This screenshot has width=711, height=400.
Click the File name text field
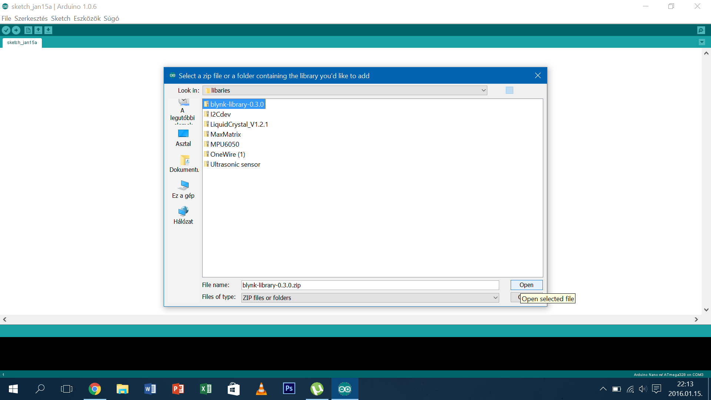tap(370, 285)
